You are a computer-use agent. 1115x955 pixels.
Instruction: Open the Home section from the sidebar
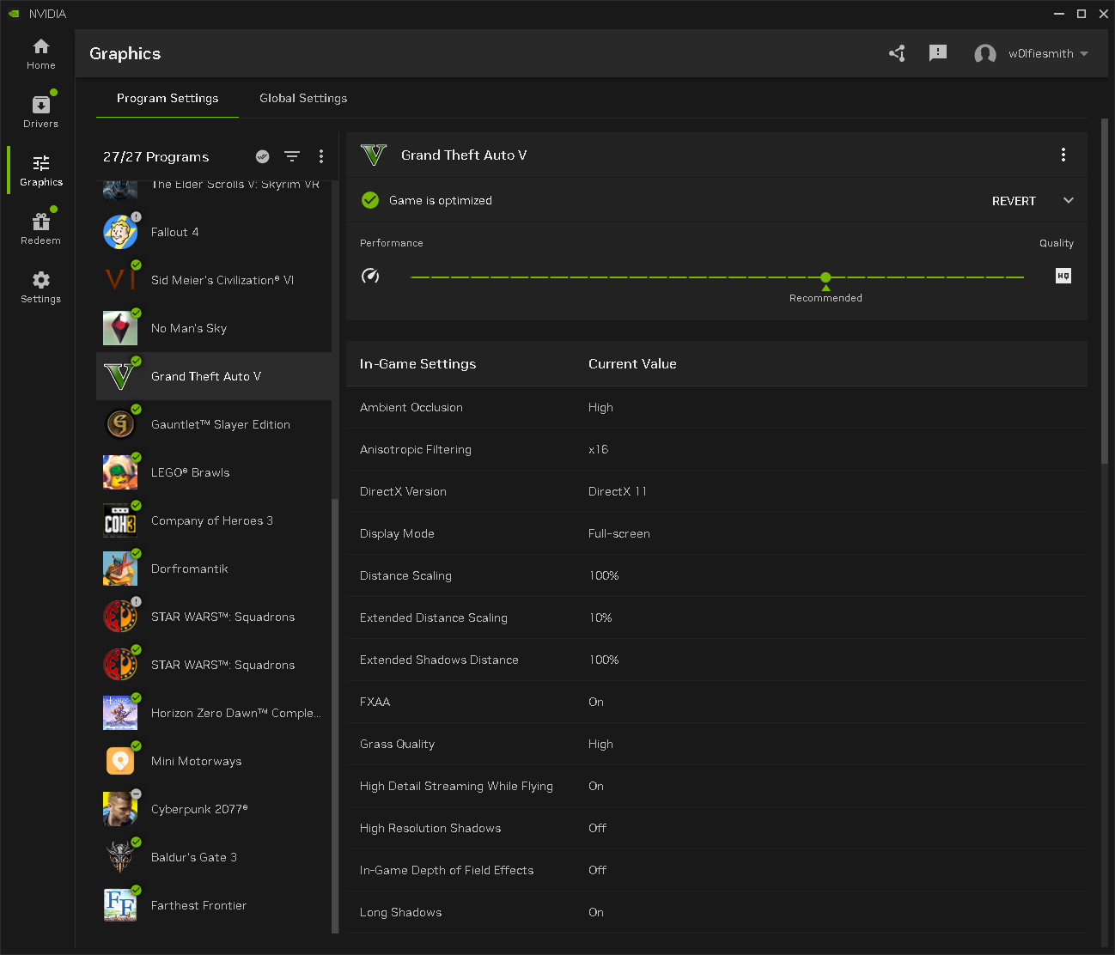point(40,53)
